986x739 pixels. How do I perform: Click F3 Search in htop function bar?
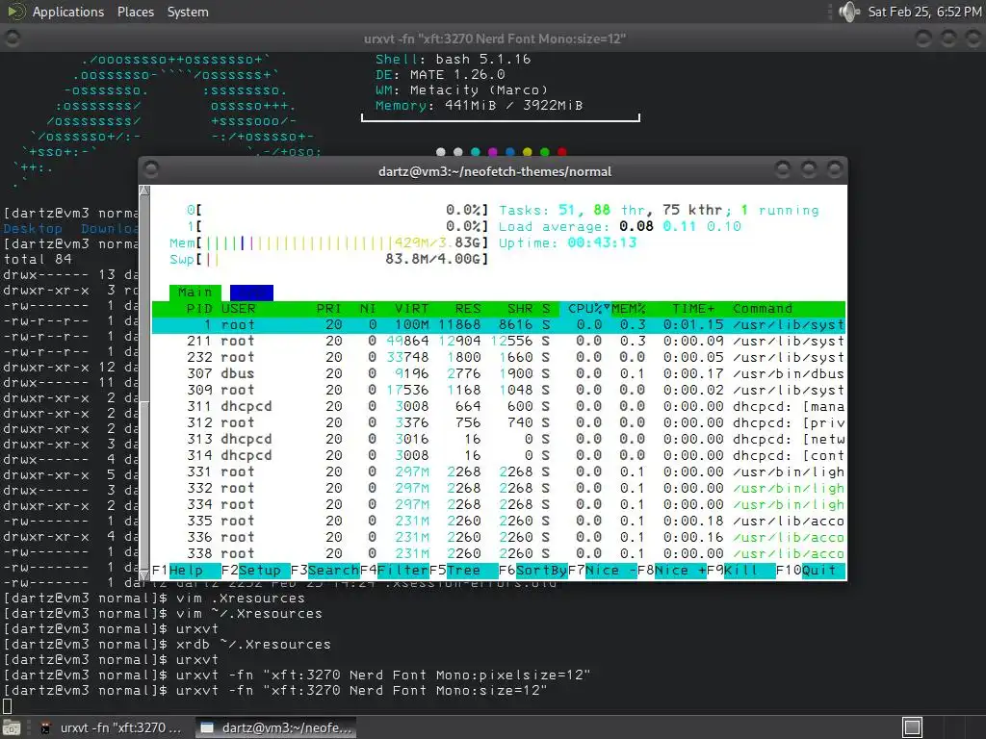tap(325, 570)
